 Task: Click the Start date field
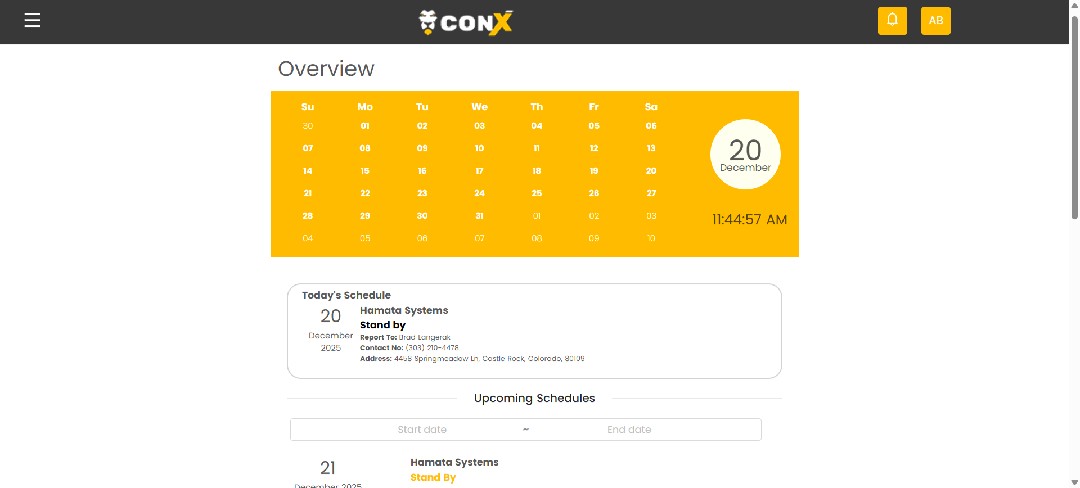click(422, 430)
